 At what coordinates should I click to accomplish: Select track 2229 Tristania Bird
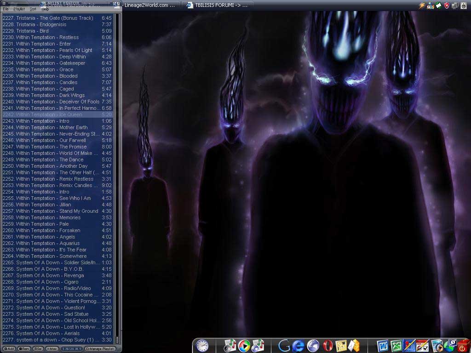coord(57,31)
